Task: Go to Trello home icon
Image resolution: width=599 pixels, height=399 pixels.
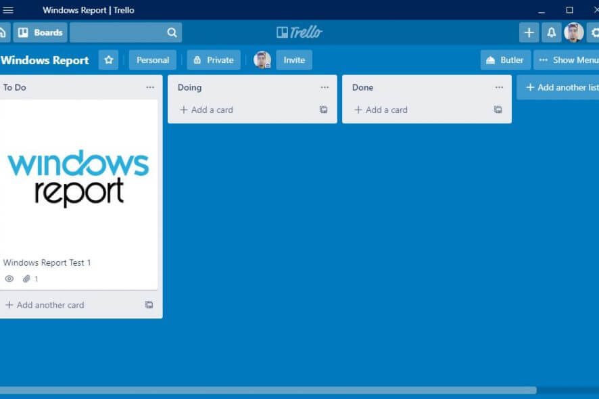Action: point(3,32)
